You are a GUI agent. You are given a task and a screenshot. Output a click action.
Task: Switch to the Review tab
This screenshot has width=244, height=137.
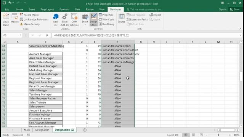[90, 10]
